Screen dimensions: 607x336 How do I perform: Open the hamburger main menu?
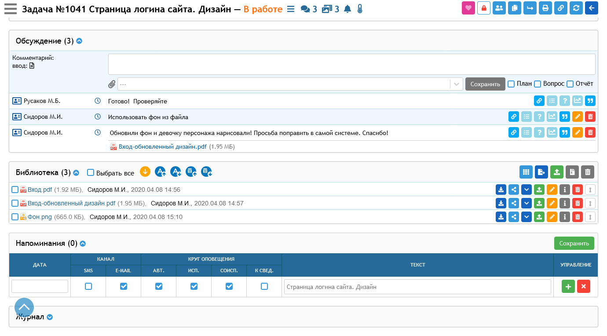coord(11,9)
